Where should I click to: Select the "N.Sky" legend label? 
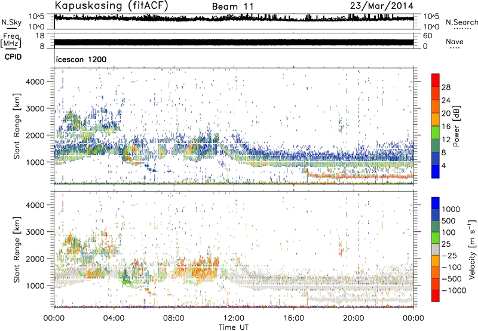(x=11, y=22)
